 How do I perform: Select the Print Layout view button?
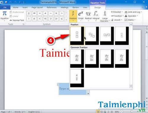98,112
